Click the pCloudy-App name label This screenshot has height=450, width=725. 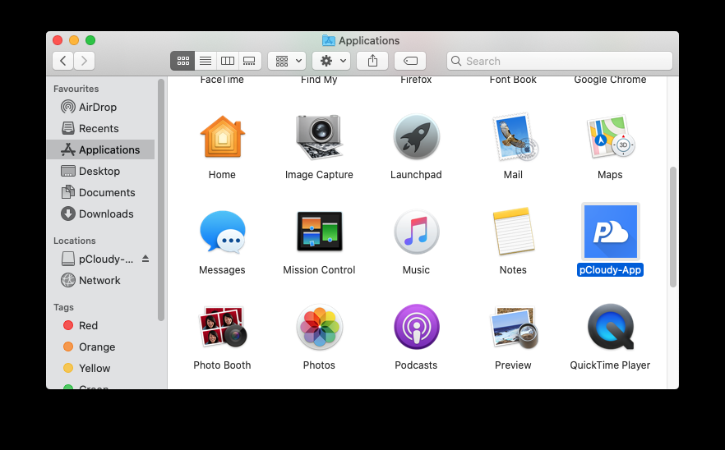610,270
